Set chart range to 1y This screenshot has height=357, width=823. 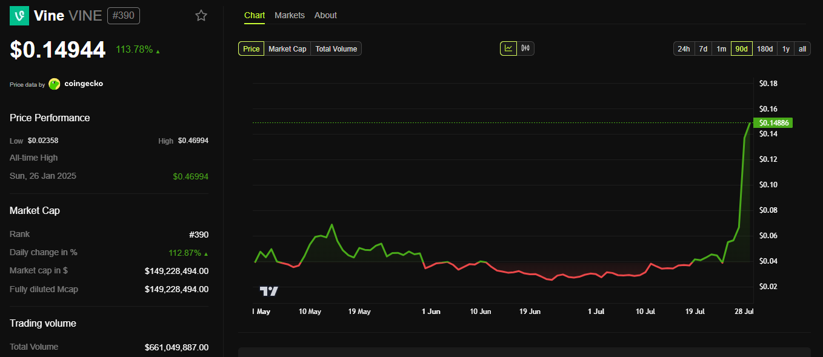[786, 48]
